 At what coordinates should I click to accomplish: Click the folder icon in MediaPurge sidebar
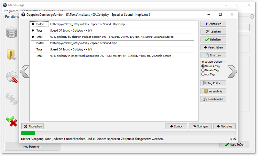point(11,54)
